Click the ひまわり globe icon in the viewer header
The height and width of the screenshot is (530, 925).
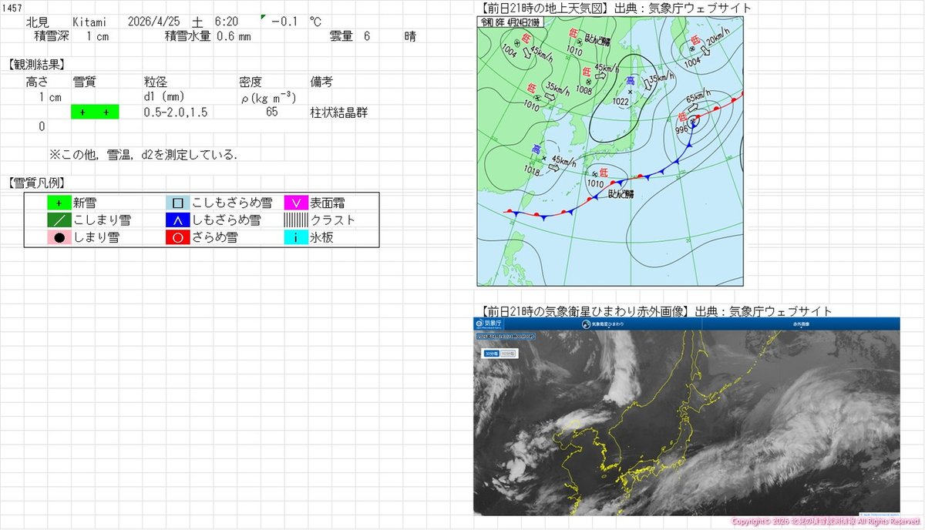pos(586,324)
